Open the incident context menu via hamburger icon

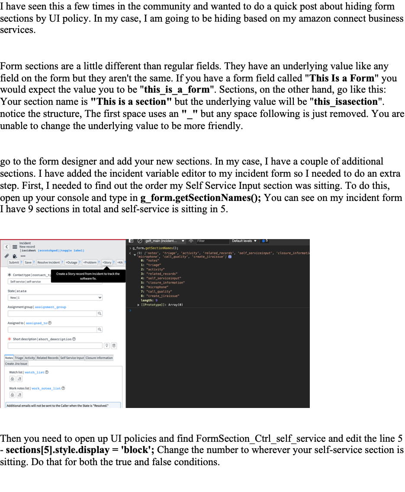tap(15, 247)
